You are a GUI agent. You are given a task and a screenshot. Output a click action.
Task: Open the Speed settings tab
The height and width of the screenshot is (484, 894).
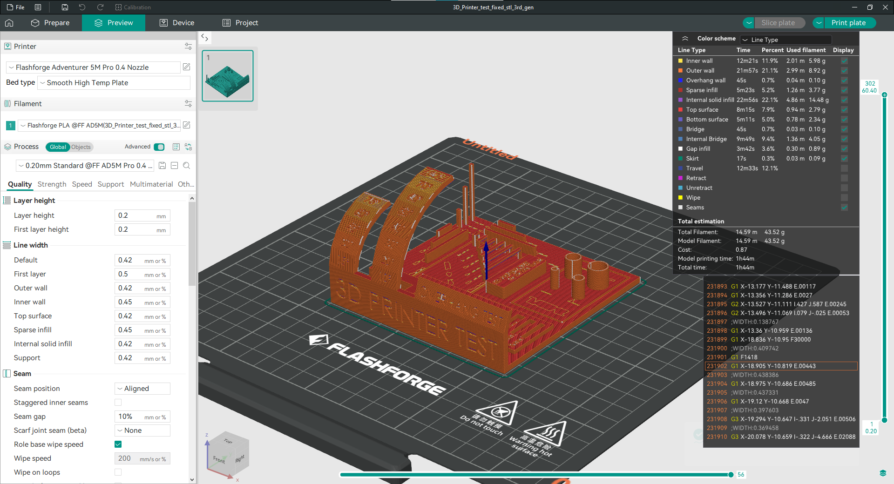(82, 184)
